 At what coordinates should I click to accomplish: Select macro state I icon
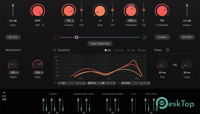(x=56, y=37)
